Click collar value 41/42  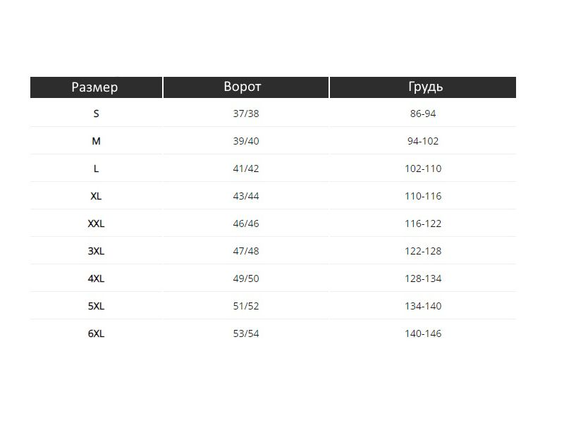pyautogui.click(x=246, y=168)
